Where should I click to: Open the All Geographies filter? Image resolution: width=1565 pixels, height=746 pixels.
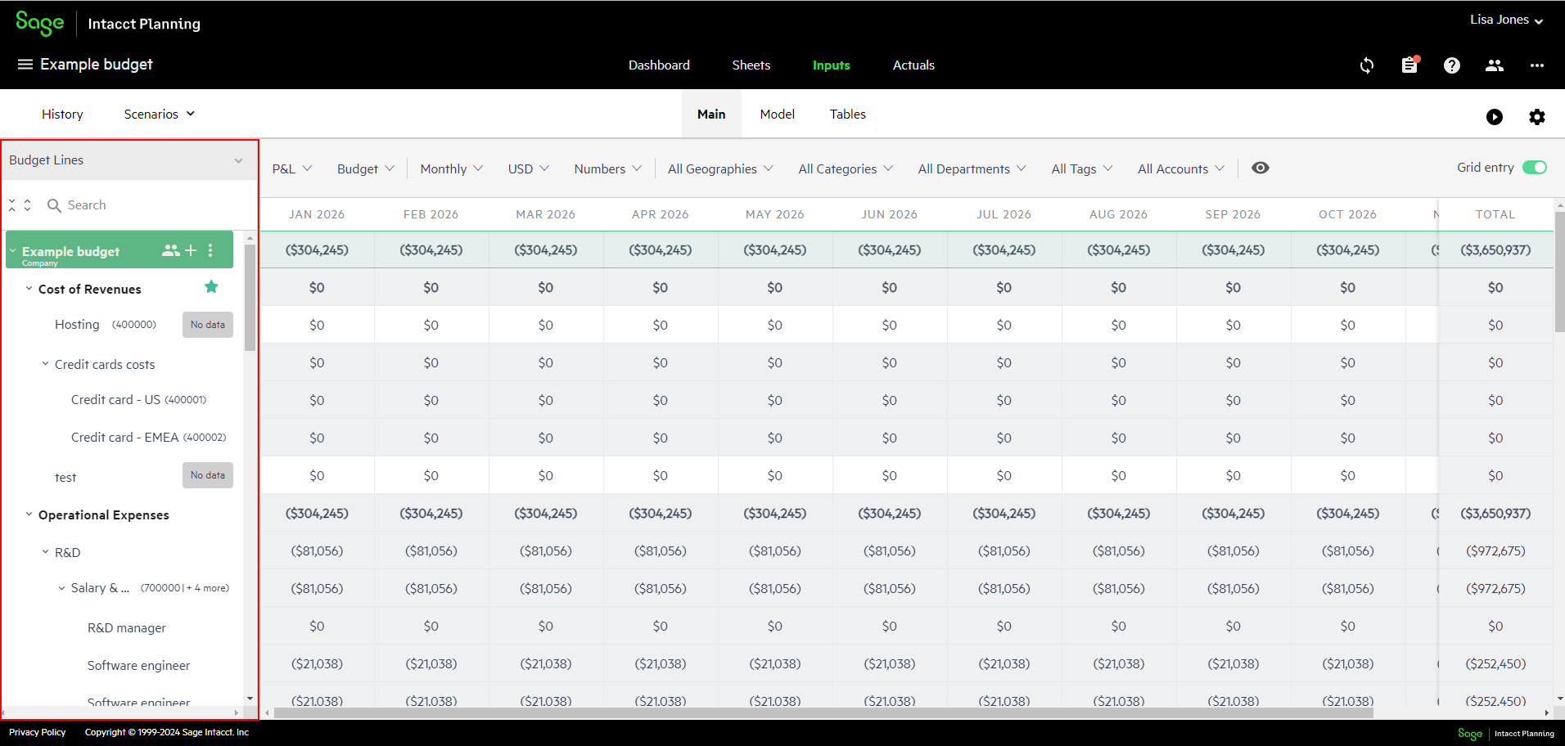720,169
